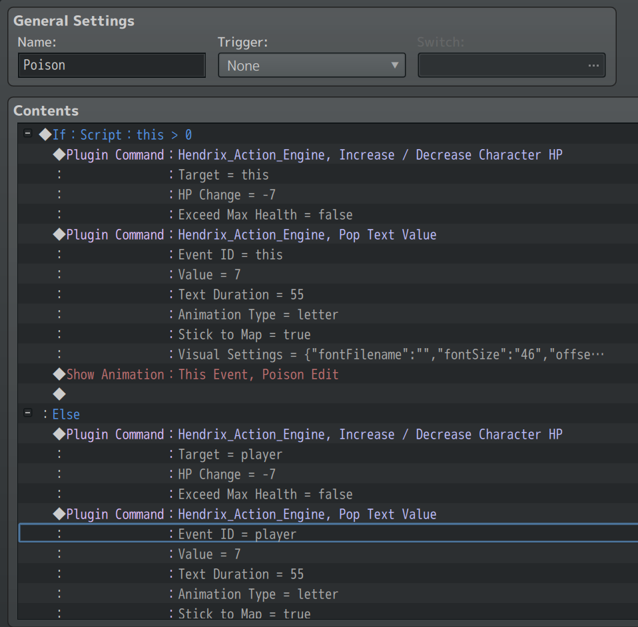Select the Else line
This screenshot has width=638, height=627.
[x=328, y=413]
